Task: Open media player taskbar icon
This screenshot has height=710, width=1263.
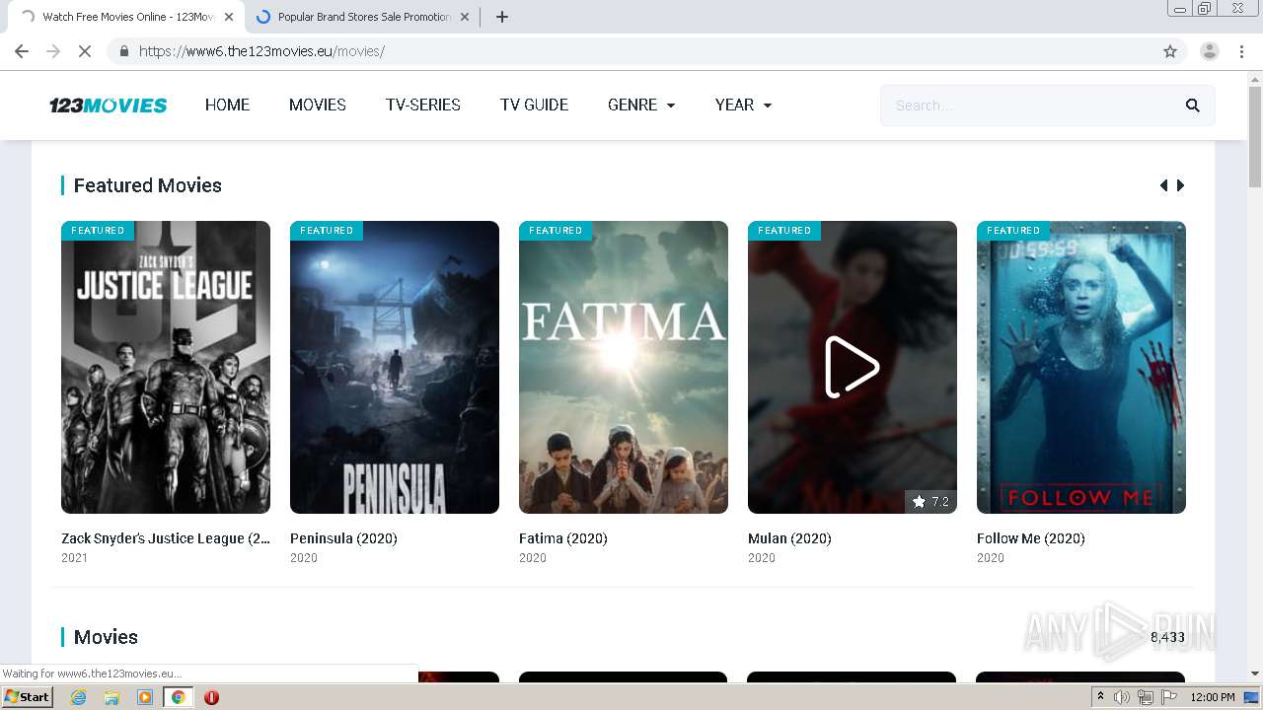Action: [x=145, y=697]
